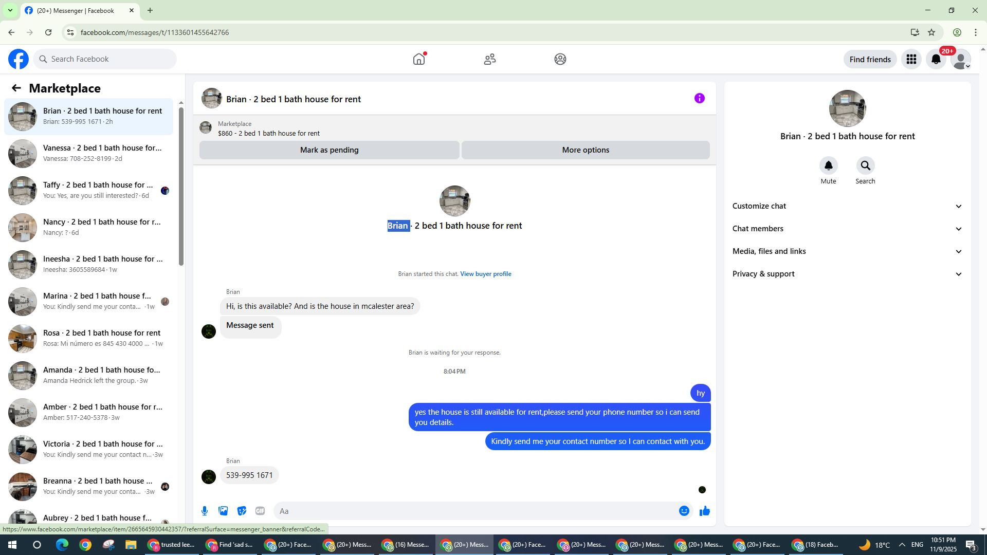Choose a GIF
The width and height of the screenshot is (987, 555).
(260, 511)
